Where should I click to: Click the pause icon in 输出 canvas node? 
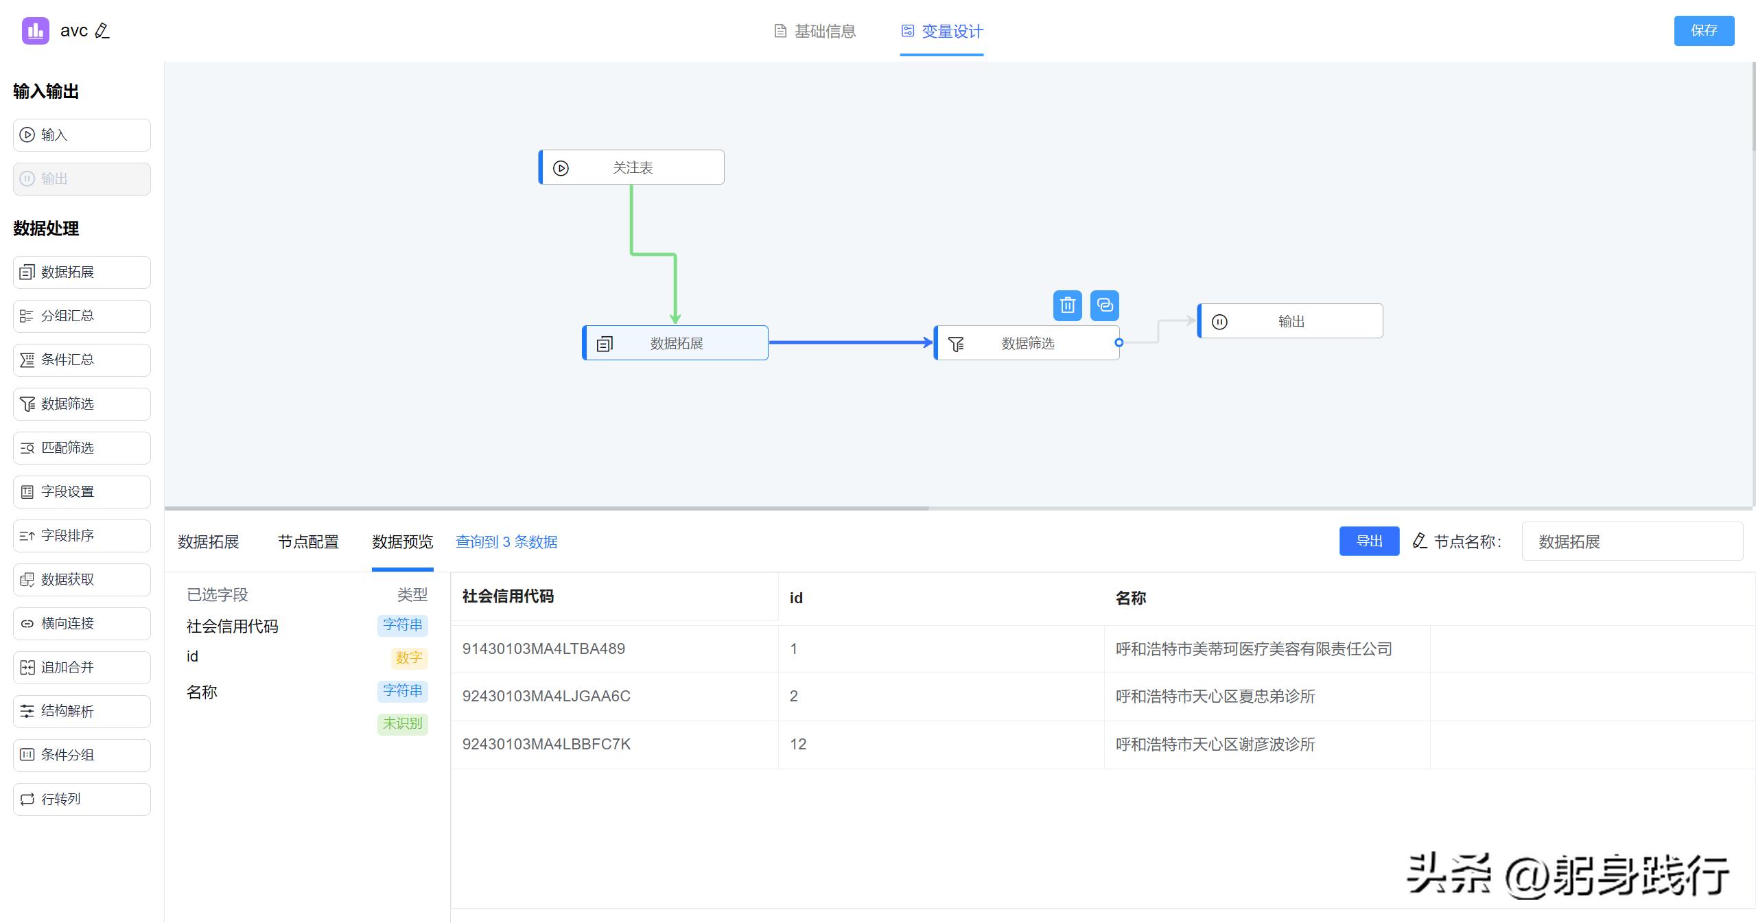pos(1219,322)
